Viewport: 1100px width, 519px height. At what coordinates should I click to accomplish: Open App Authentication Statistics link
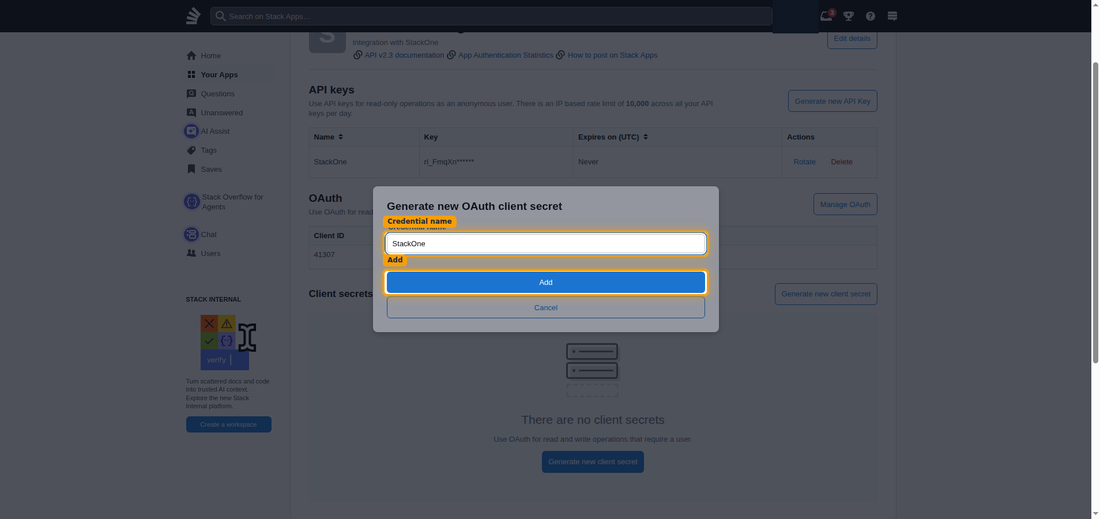[x=506, y=55]
